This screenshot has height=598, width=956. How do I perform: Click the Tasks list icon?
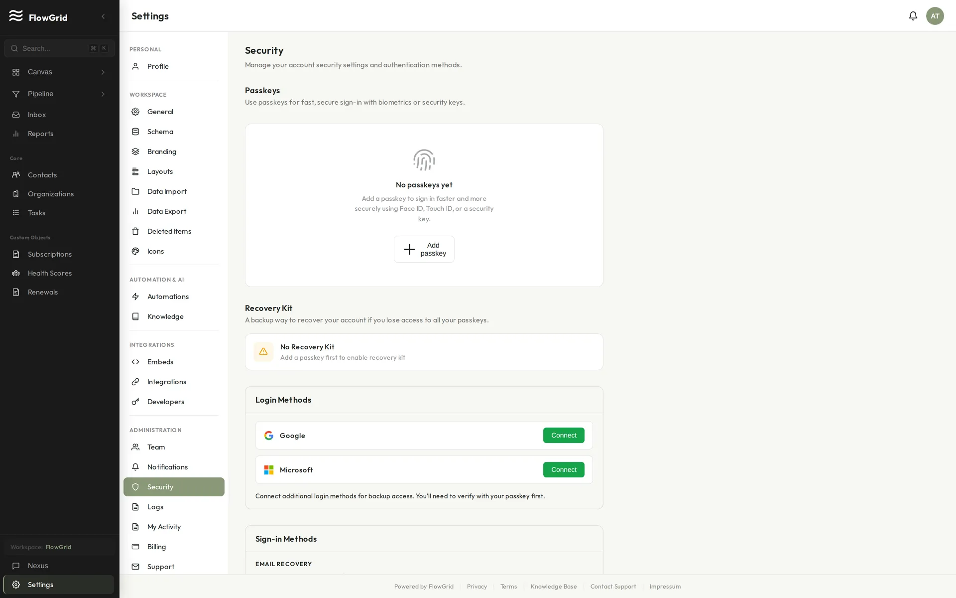tap(16, 213)
